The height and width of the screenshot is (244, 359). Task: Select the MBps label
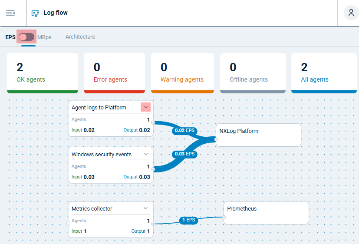44,37
